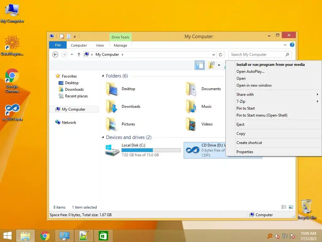This screenshot has height=242, width=322.
Task: Click Pin to Start menu (Open-Shell)
Action: click(x=279, y=115)
